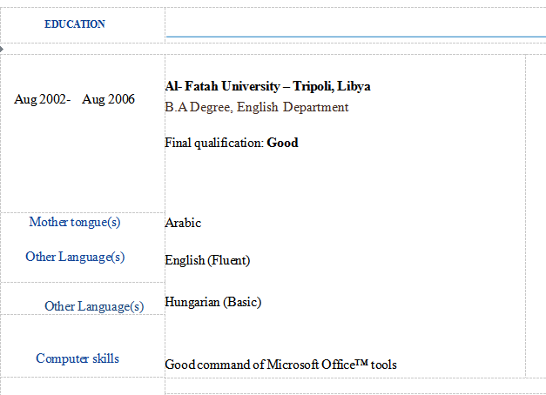
Task: Select the 'Mother tongue(s)' label
Action: point(75,222)
